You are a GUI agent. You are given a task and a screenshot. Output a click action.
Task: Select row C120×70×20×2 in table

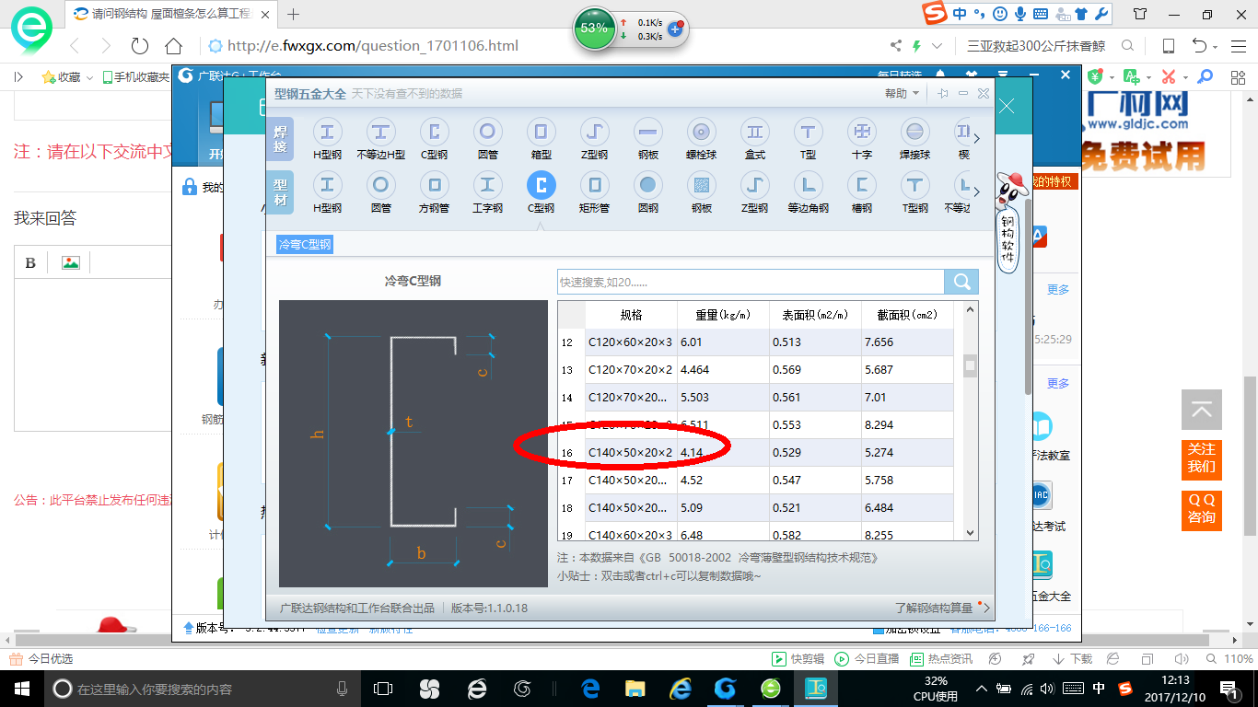(x=755, y=370)
